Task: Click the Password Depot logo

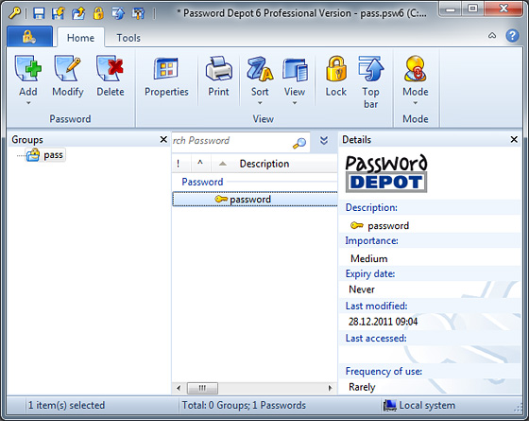Action: [x=386, y=173]
